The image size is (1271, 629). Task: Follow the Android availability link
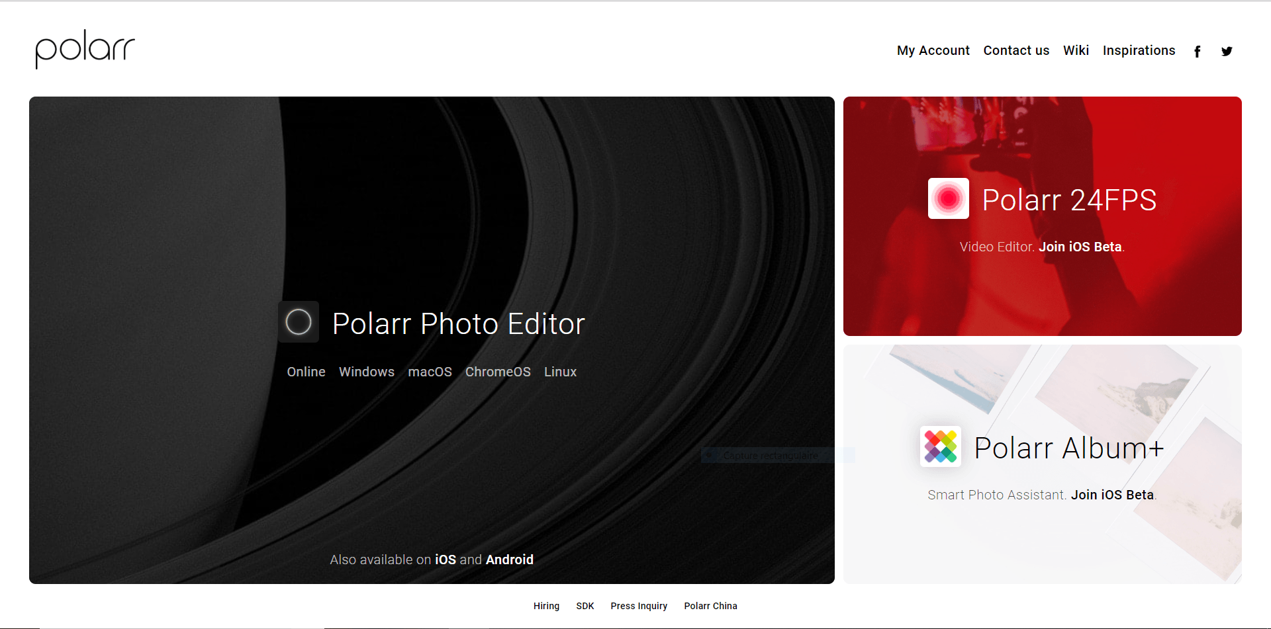pyautogui.click(x=510, y=560)
